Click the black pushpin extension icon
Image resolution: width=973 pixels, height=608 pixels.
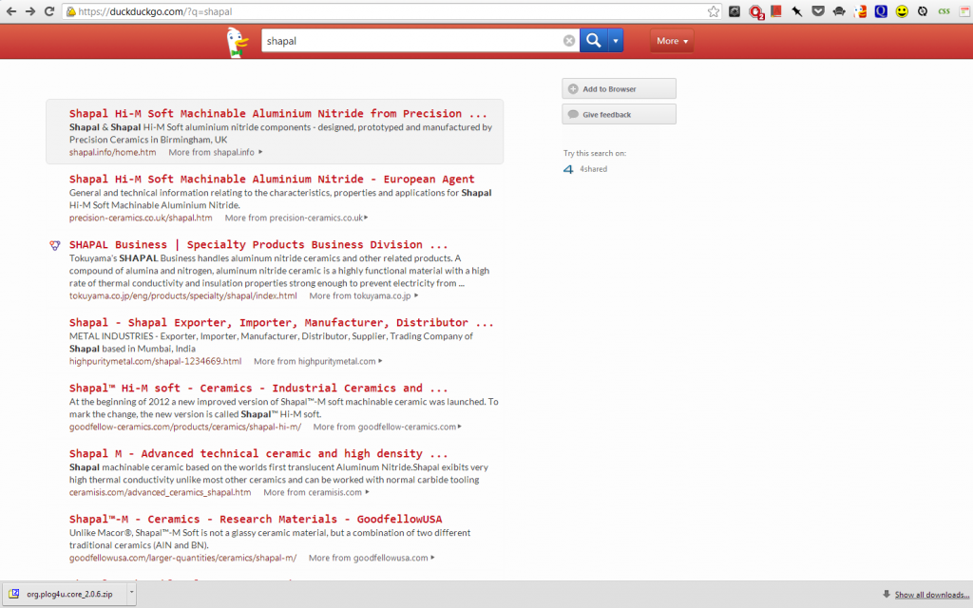pyautogui.click(x=797, y=11)
